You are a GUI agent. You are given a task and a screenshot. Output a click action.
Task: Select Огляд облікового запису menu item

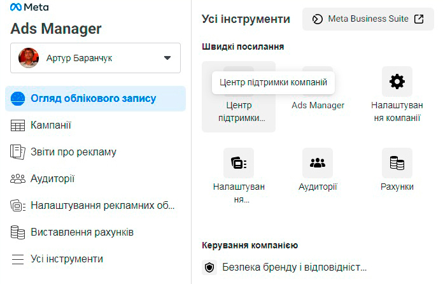tap(94, 99)
